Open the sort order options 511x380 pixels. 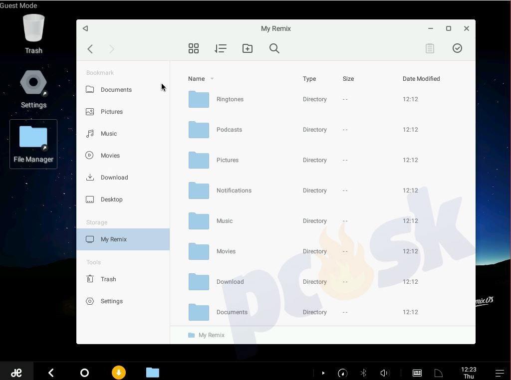click(x=221, y=48)
